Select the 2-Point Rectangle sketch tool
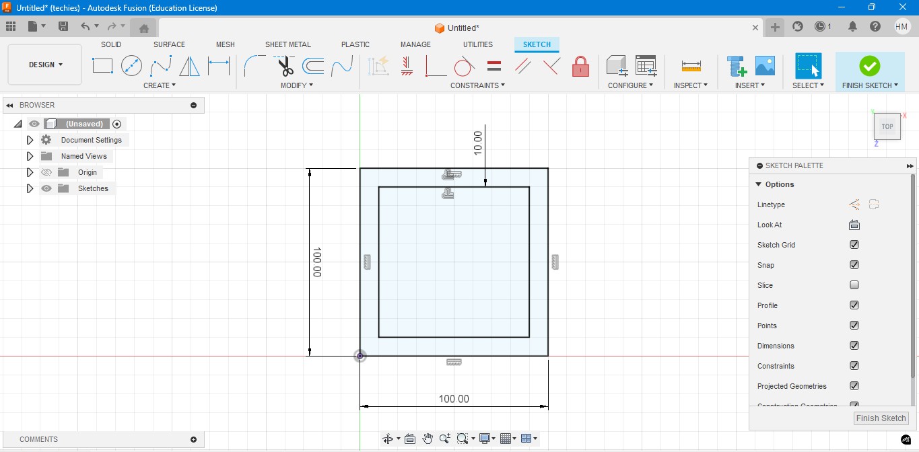The image size is (919, 452). tap(102, 66)
